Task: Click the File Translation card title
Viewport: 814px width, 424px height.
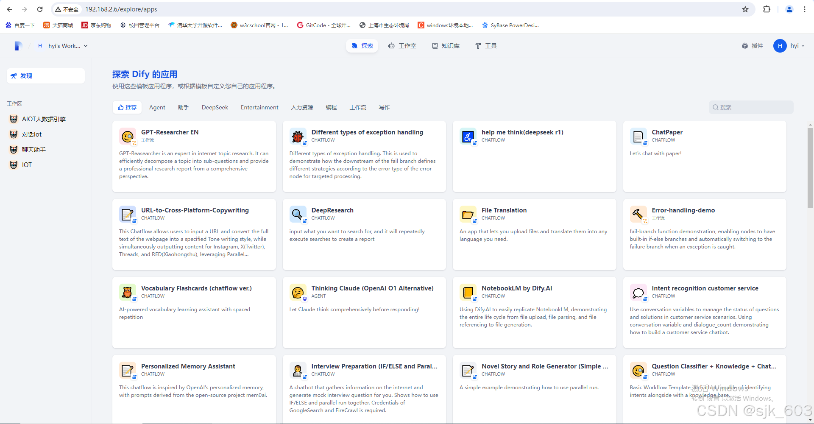Action: pos(504,210)
